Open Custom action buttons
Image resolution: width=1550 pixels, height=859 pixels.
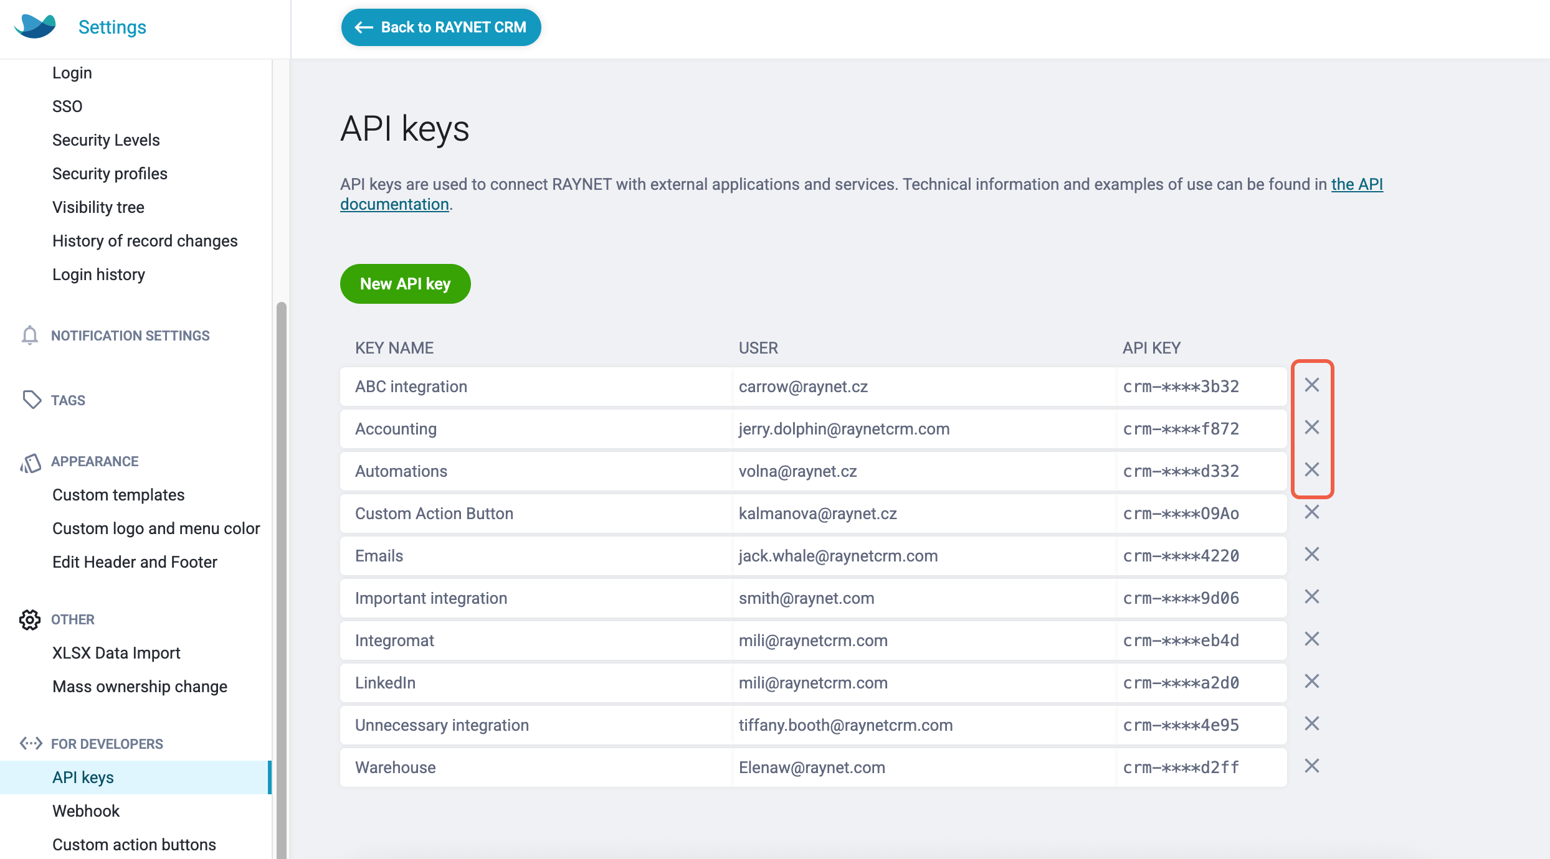point(134,845)
